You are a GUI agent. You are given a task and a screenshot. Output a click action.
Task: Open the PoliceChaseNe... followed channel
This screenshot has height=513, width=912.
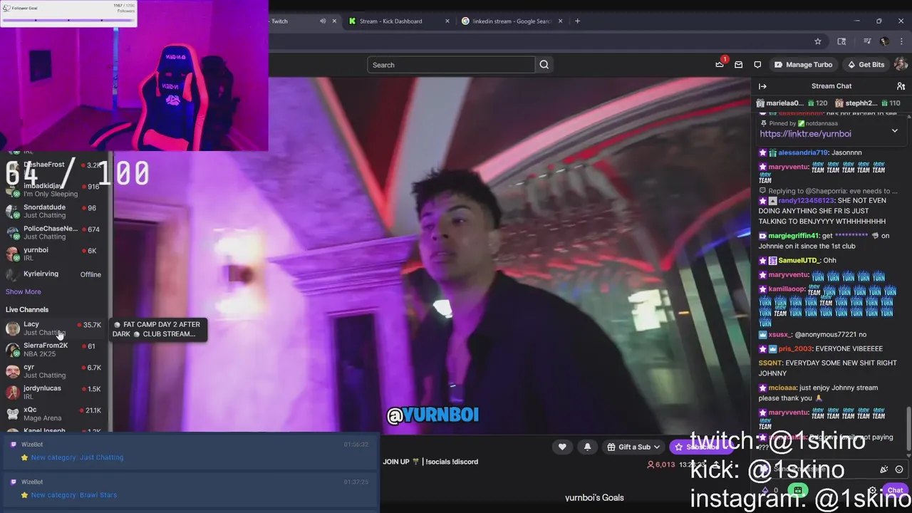pos(53,233)
